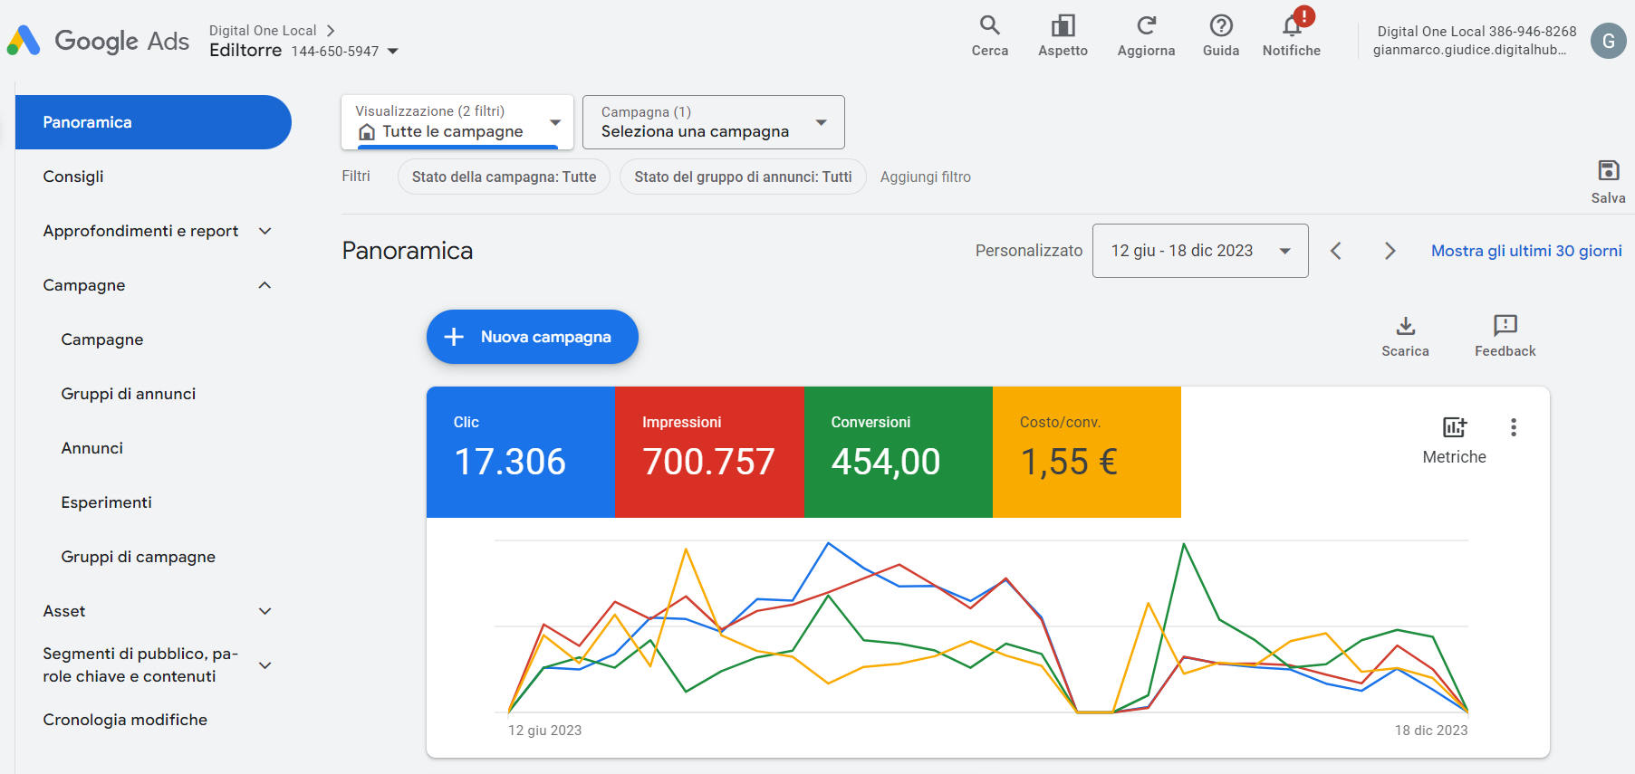The width and height of the screenshot is (1635, 774).
Task: Click the Aspetto appearance icon
Action: 1063,26
